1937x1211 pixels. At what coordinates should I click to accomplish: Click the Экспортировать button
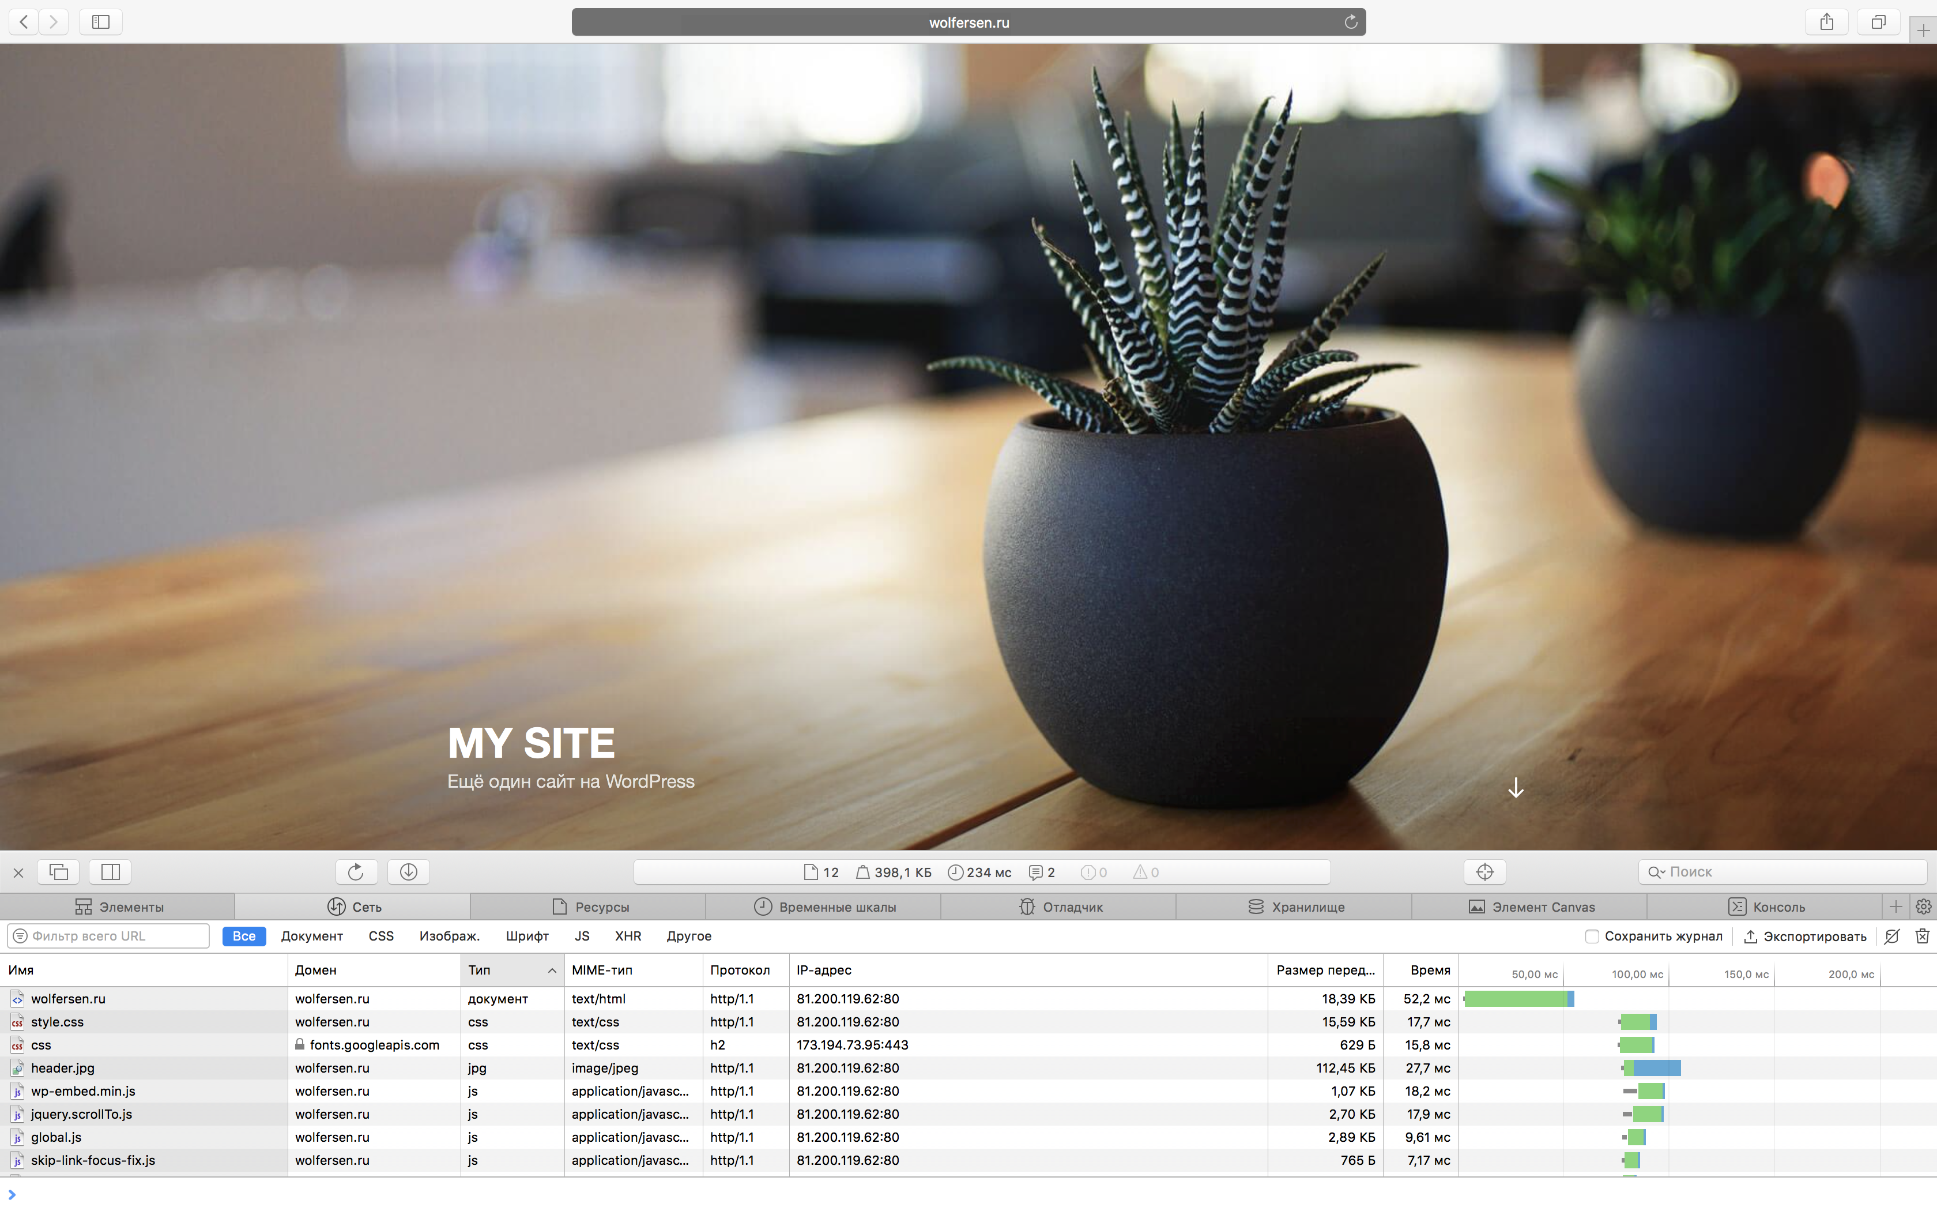(x=1805, y=935)
